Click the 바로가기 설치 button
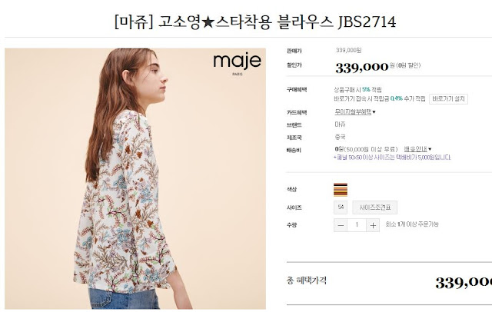 pyautogui.click(x=448, y=99)
